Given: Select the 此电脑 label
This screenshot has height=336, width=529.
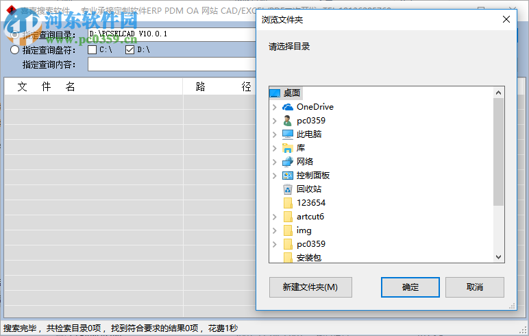Looking at the screenshot, I should [x=309, y=134].
